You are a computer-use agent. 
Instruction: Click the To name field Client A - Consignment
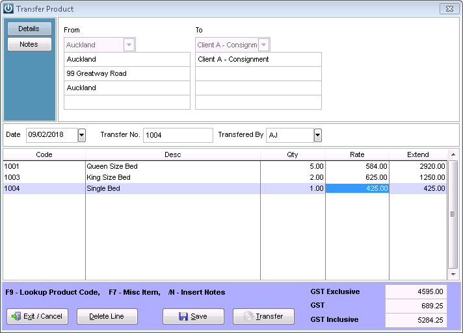258,60
